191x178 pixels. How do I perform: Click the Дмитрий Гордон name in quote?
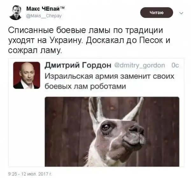78,65
